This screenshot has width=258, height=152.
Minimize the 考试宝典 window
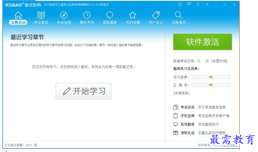coord(216,4)
